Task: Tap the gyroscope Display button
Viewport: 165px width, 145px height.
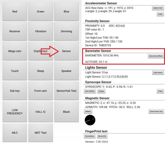Action: pyautogui.click(x=101, y=91)
